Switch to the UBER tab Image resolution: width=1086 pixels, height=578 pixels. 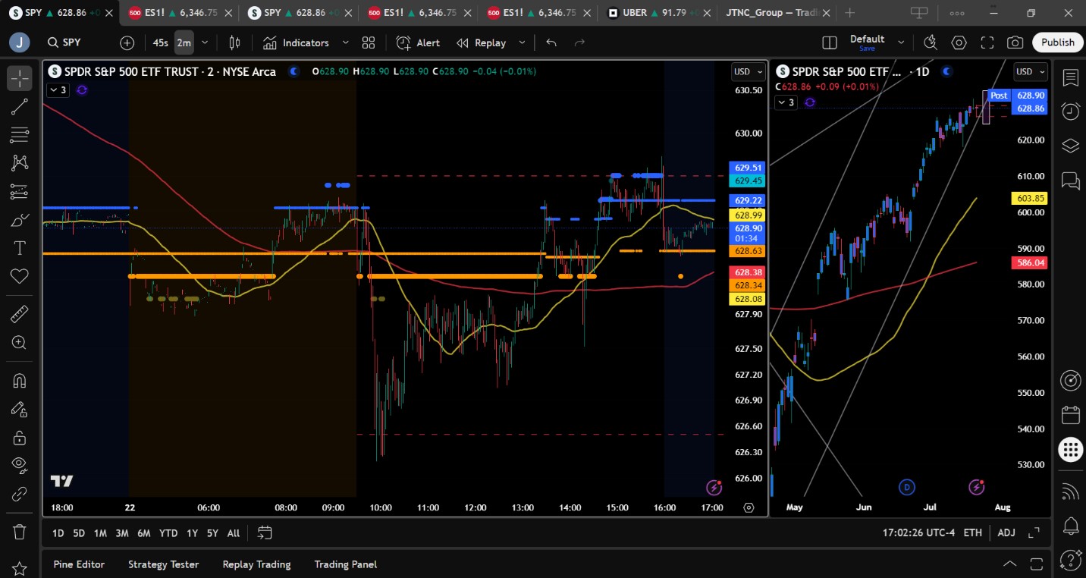pyautogui.click(x=657, y=13)
